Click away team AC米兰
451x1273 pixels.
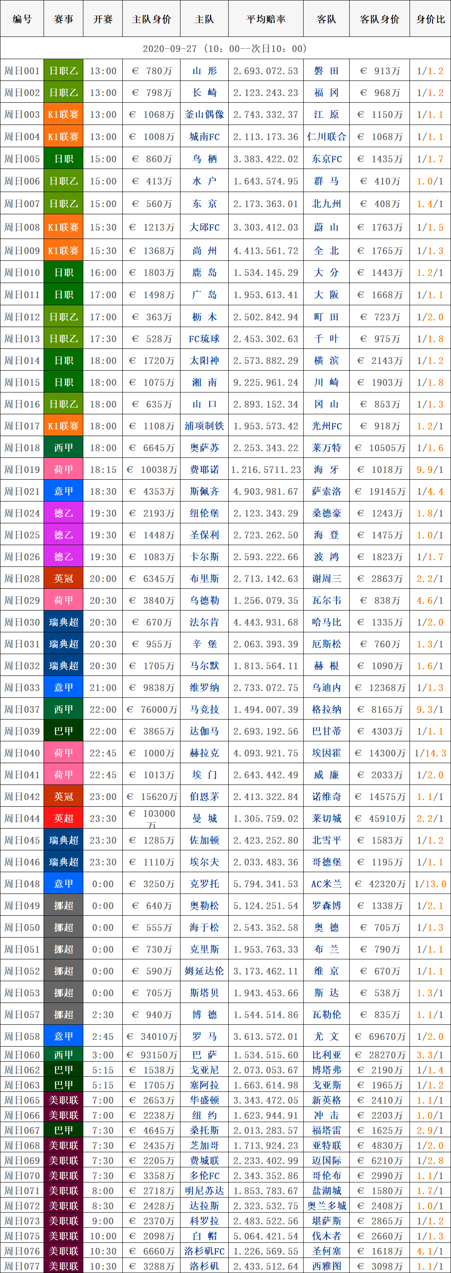pyautogui.click(x=326, y=883)
